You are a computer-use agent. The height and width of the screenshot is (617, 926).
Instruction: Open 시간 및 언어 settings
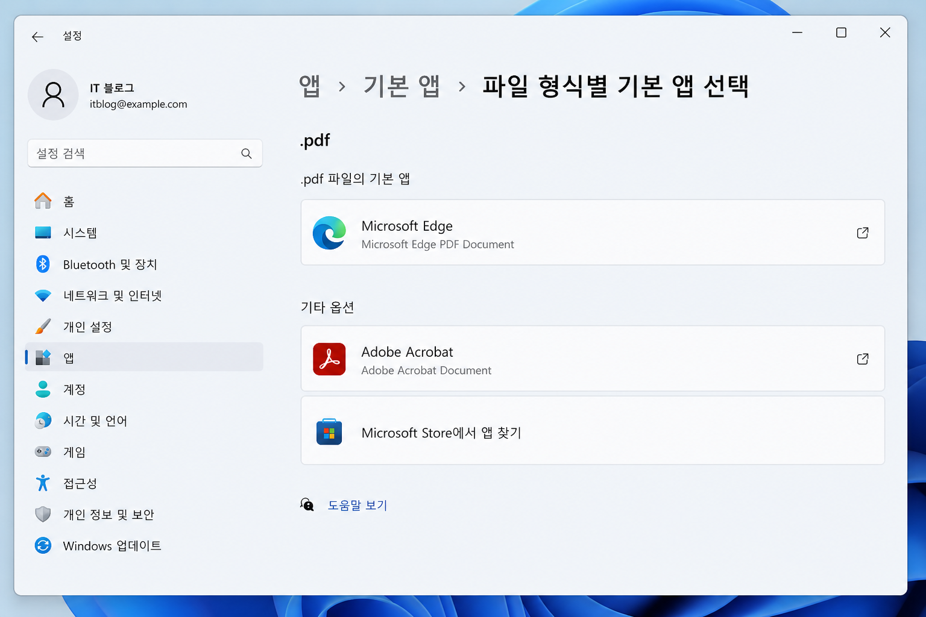tap(144, 421)
